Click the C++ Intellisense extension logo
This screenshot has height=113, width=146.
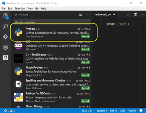pyautogui.click(x=18, y=58)
